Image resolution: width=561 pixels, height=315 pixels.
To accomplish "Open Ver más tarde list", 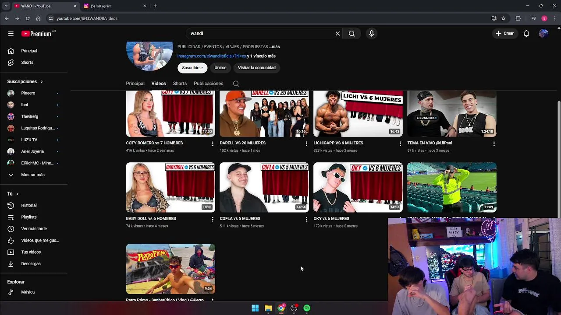I will [x=34, y=229].
